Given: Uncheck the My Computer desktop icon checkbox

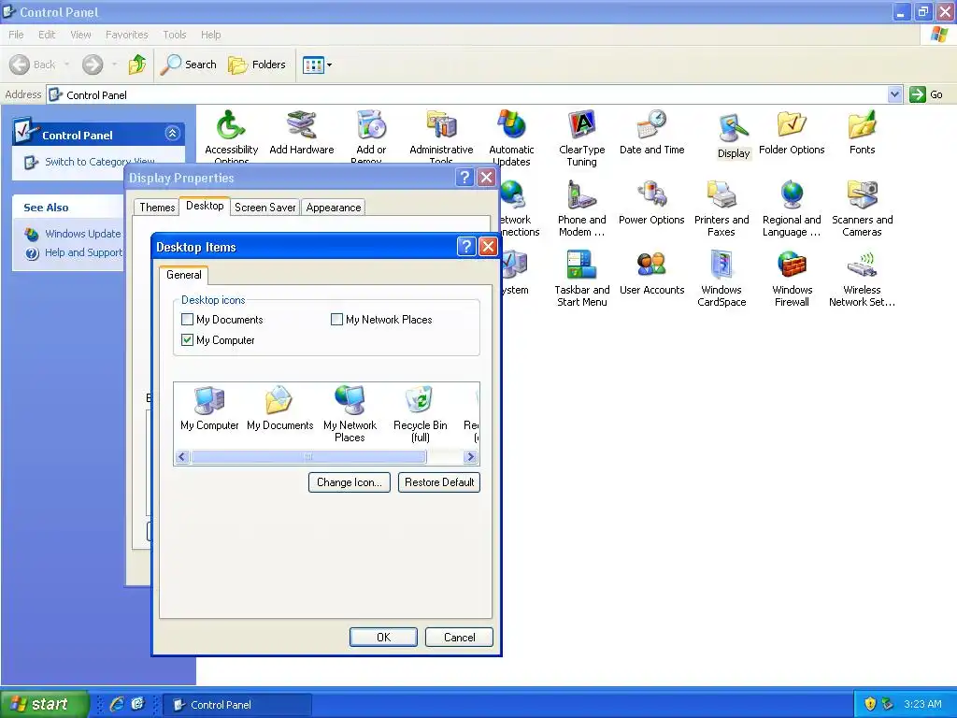Looking at the screenshot, I should tap(187, 340).
